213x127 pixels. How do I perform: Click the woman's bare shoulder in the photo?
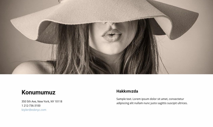tap(33, 68)
